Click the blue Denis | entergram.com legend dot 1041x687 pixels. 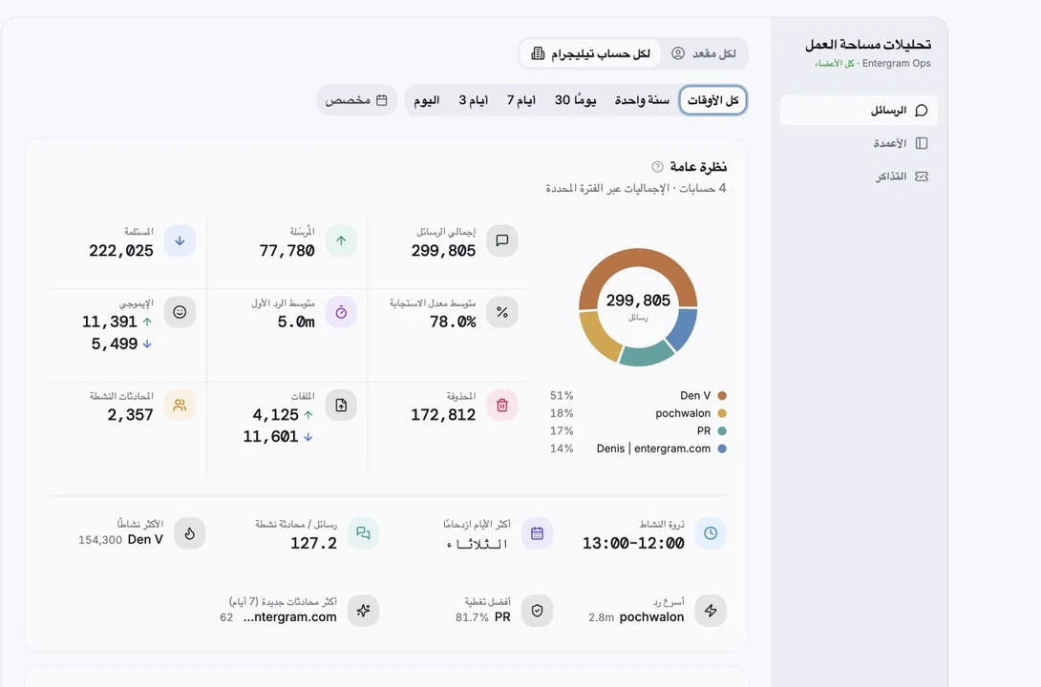point(722,448)
